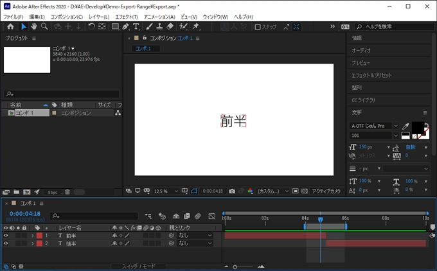This screenshot has height=271, width=437.
Task: Click the black fill color swatch
Action: 417,127
